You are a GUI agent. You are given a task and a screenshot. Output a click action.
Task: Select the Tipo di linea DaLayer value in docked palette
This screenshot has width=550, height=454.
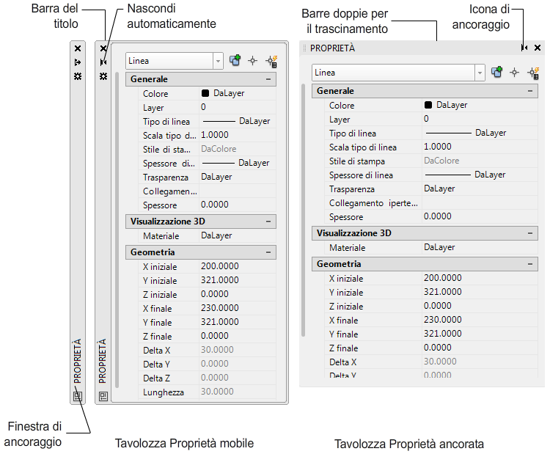pyautogui.click(x=480, y=133)
